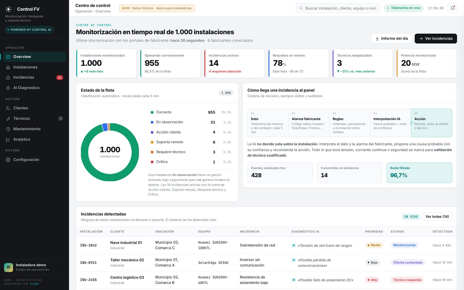Click the Cliente contactado status badge

click(408, 262)
